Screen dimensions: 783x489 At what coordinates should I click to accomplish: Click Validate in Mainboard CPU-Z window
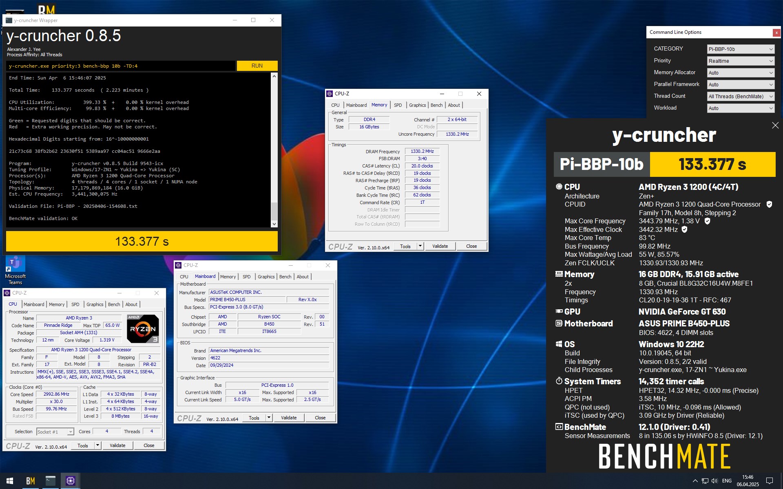[x=289, y=418]
